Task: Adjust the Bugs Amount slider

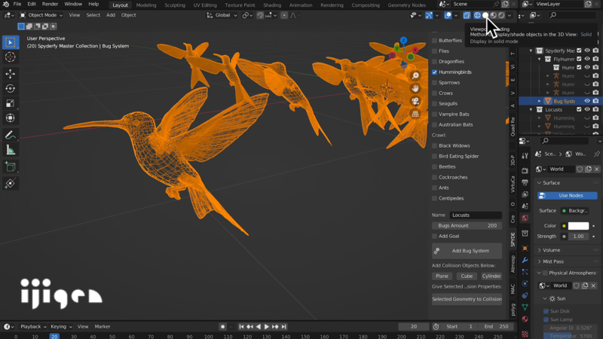Action: tap(467, 225)
